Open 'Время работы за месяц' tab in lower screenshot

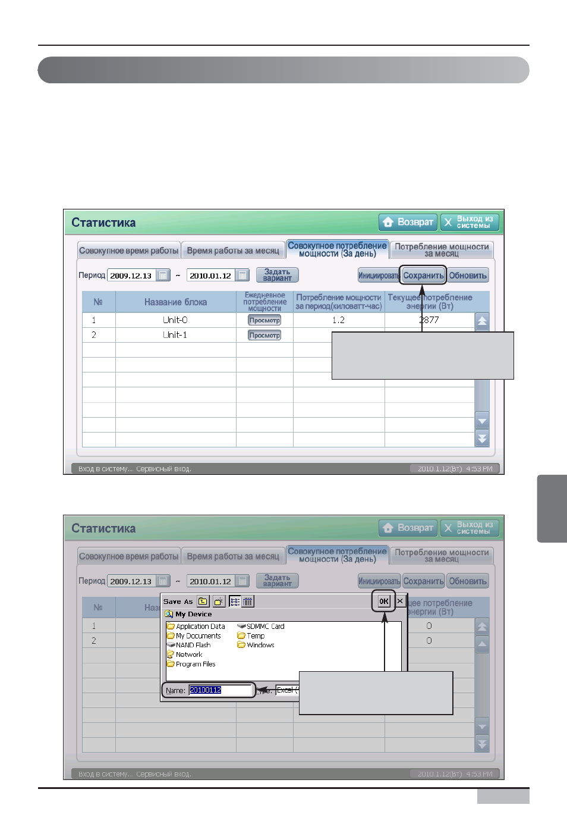(x=233, y=556)
